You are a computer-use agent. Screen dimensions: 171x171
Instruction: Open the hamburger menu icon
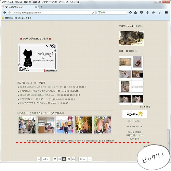pyautogui.click(x=166, y=12)
